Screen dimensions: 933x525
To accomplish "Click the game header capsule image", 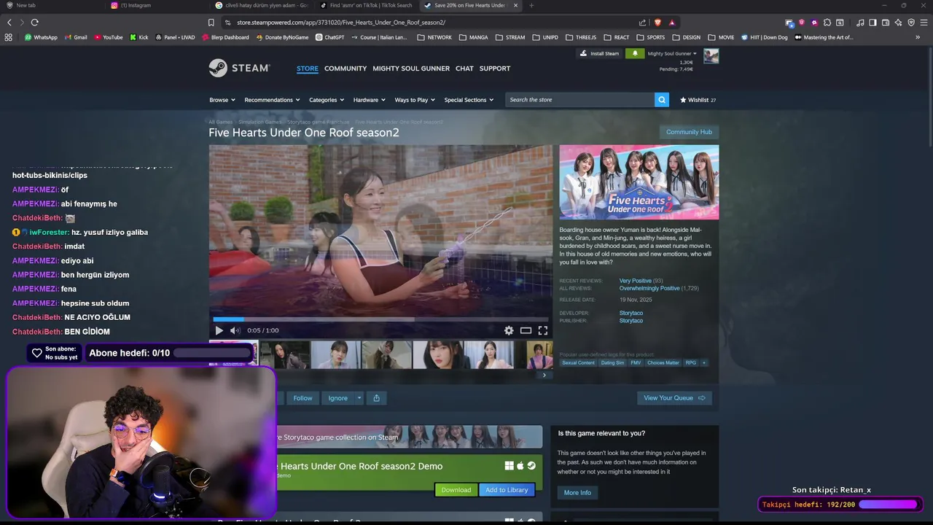I will click(x=639, y=182).
